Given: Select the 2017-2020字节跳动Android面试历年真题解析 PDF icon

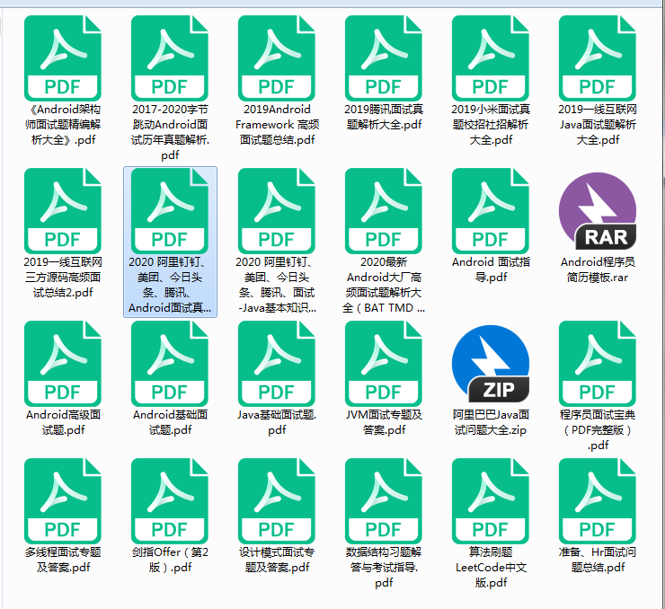Looking at the screenshot, I should [170, 58].
